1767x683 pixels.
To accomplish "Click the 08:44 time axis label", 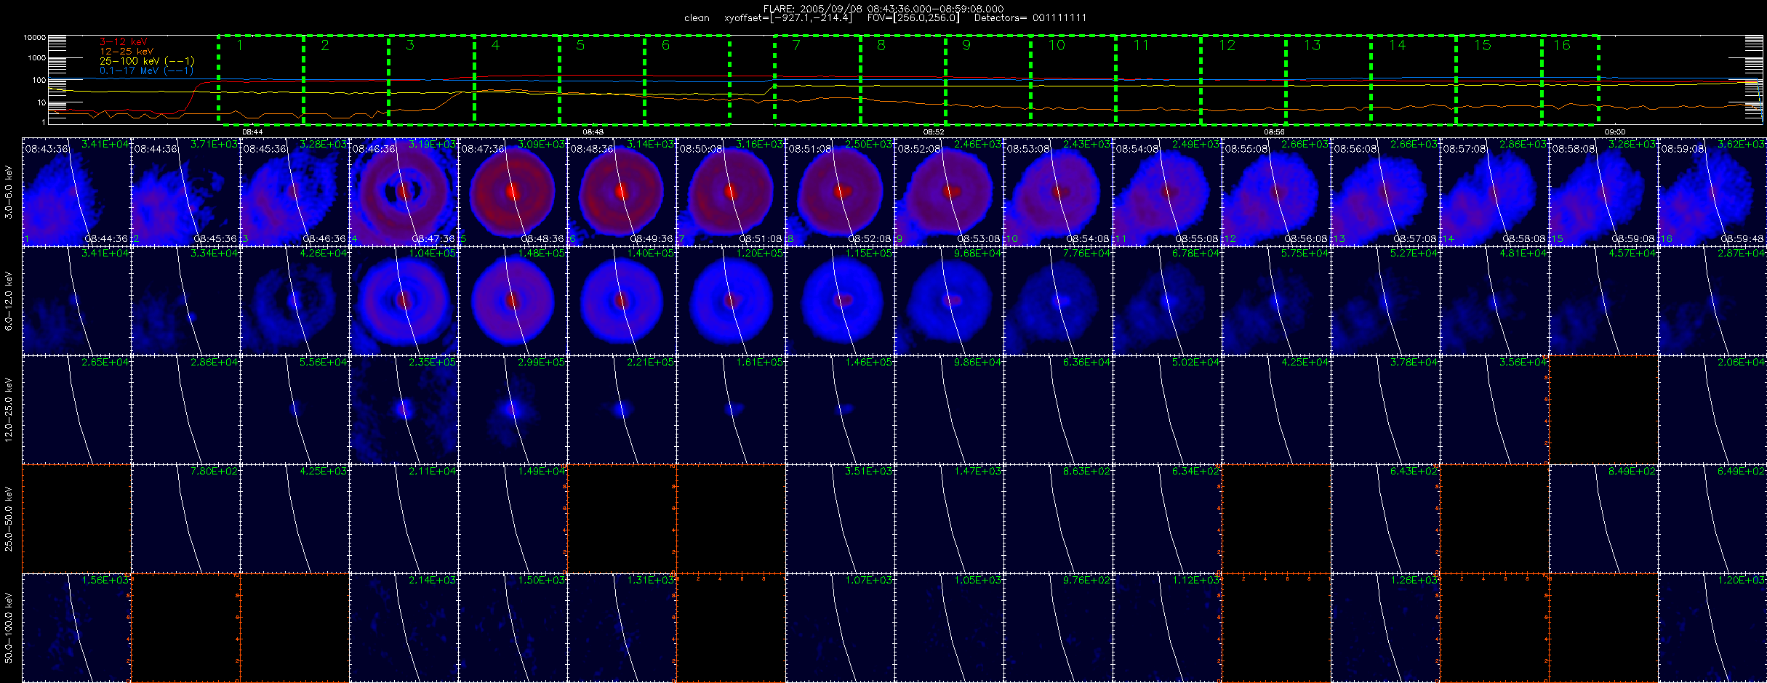I will (252, 132).
